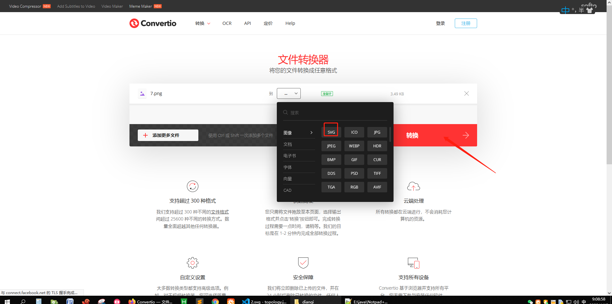The image size is (612, 304).
Task: Click the cloud icon above 云端处理
Action: pos(413,186)
